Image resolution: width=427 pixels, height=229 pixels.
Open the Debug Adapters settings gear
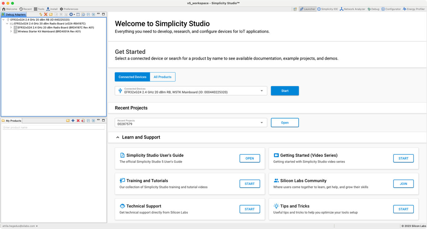[71, 14]
